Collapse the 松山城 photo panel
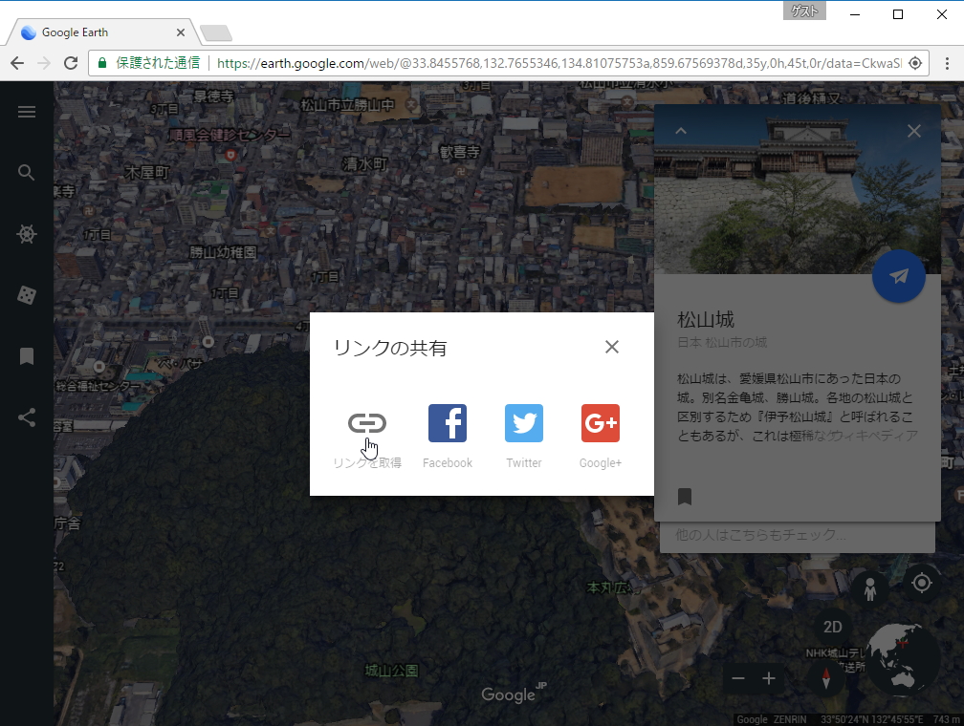This screenshot has width=964, height=726. (x=681, y=131)
